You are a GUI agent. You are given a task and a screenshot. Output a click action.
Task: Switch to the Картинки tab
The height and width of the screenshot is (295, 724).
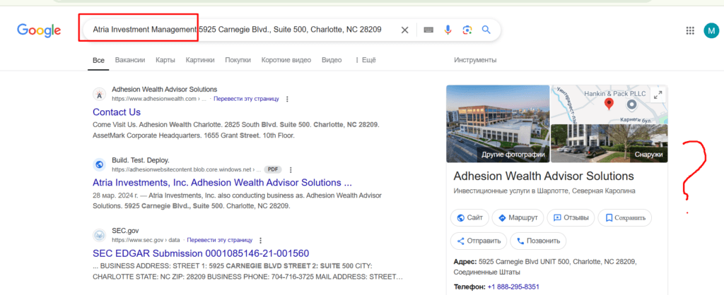pyautogui.click(x=200, y=60)
